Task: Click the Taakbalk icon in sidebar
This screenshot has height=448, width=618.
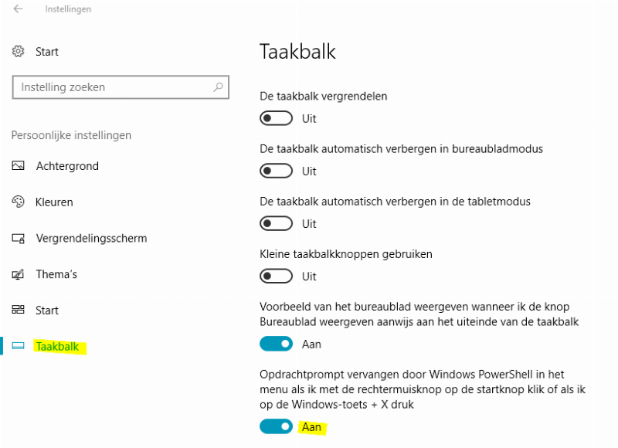Action: (x=19, y=347)
